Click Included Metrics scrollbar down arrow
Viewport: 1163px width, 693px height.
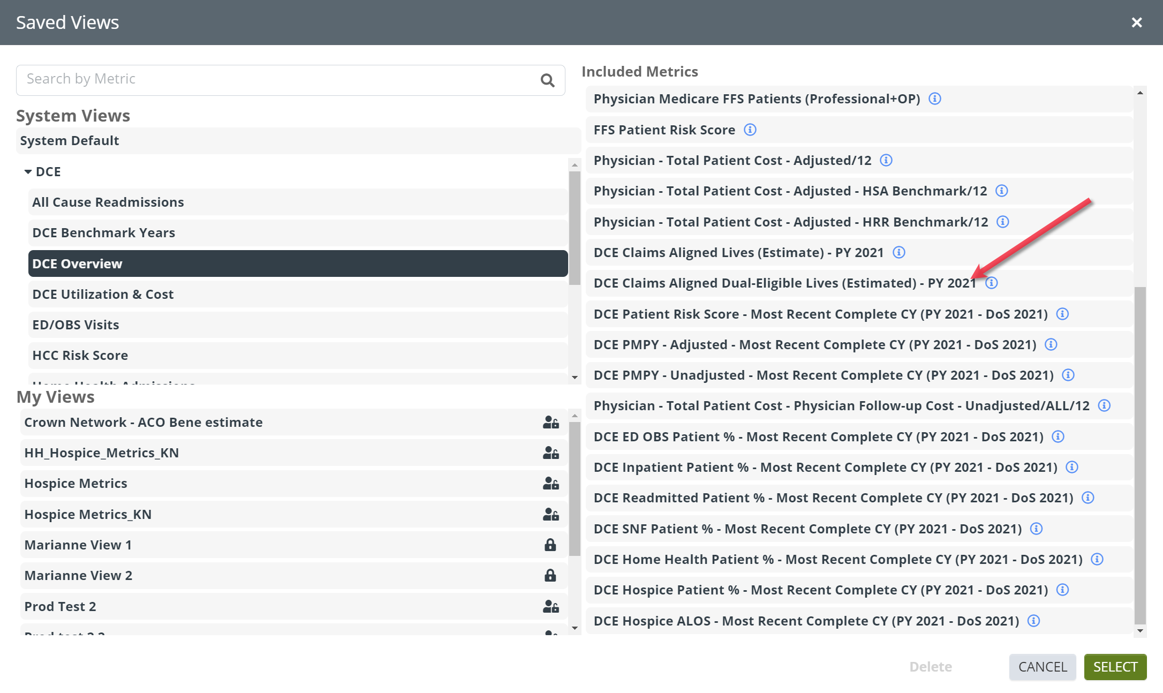[x=1140, y=631]
